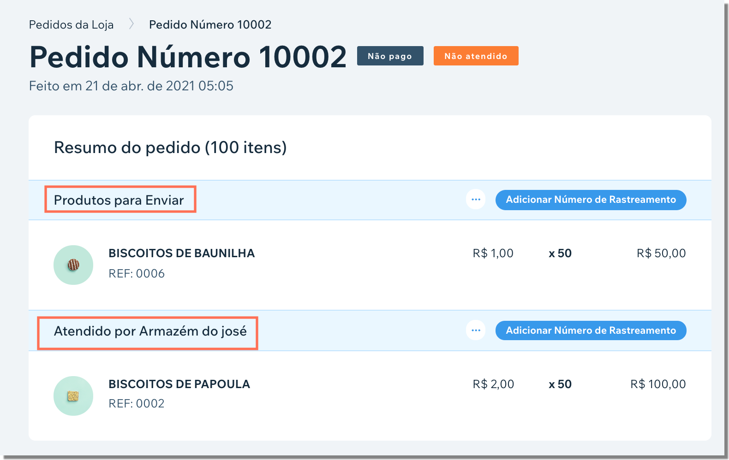
Task: Add tracking number for Armazém do josé section
Action: pyautogui.click(x=591, y=330)
